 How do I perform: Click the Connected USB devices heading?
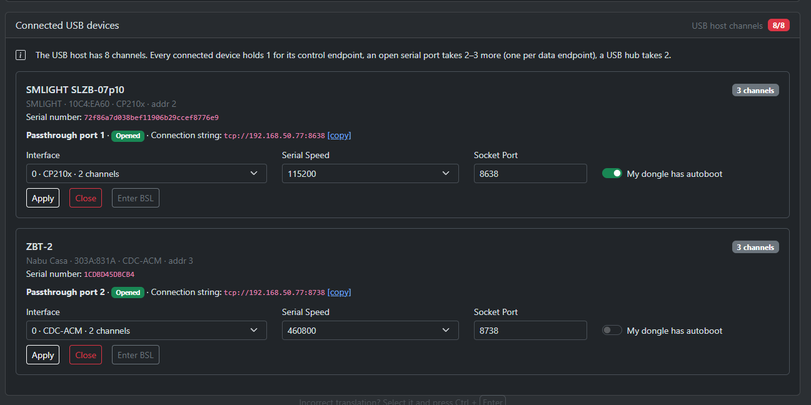68,26
